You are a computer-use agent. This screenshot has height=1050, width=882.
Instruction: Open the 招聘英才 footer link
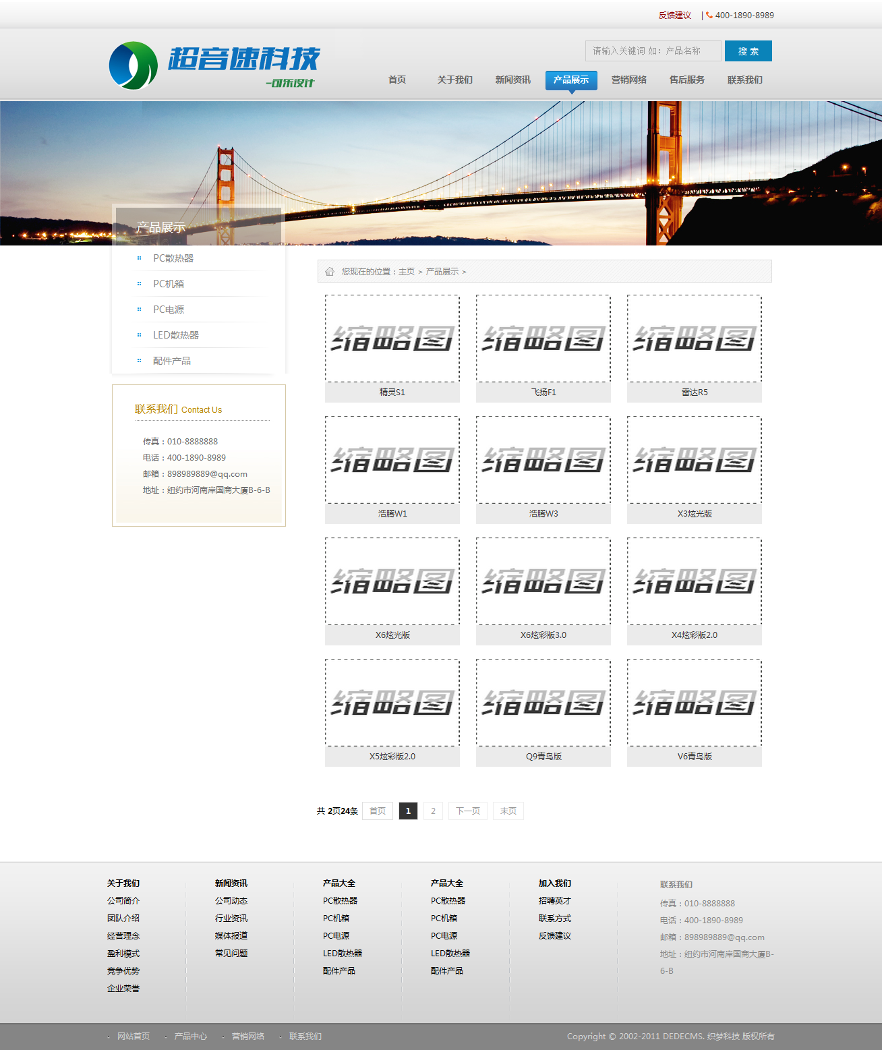click(x=555, y=901)
